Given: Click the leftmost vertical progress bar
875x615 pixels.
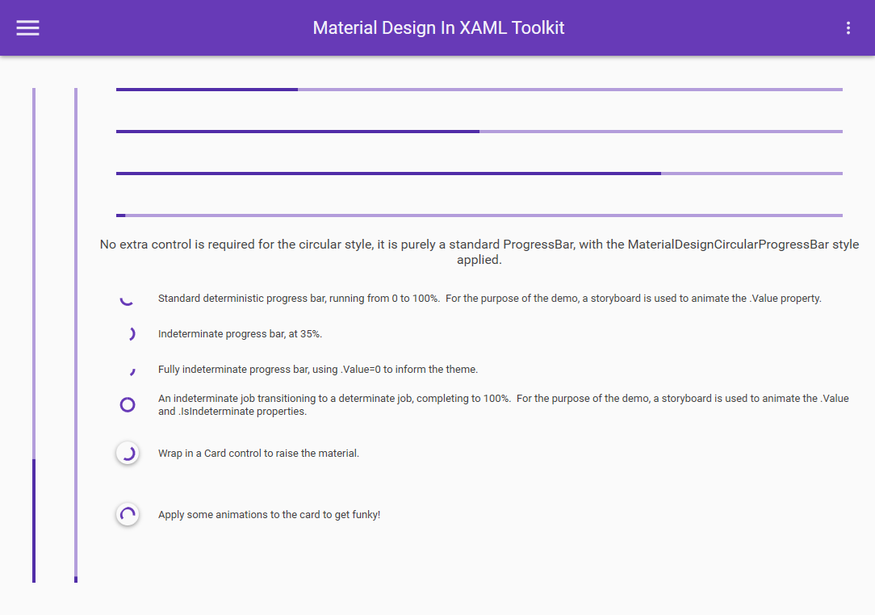Looking at the screenshot, I should (34, 336).
